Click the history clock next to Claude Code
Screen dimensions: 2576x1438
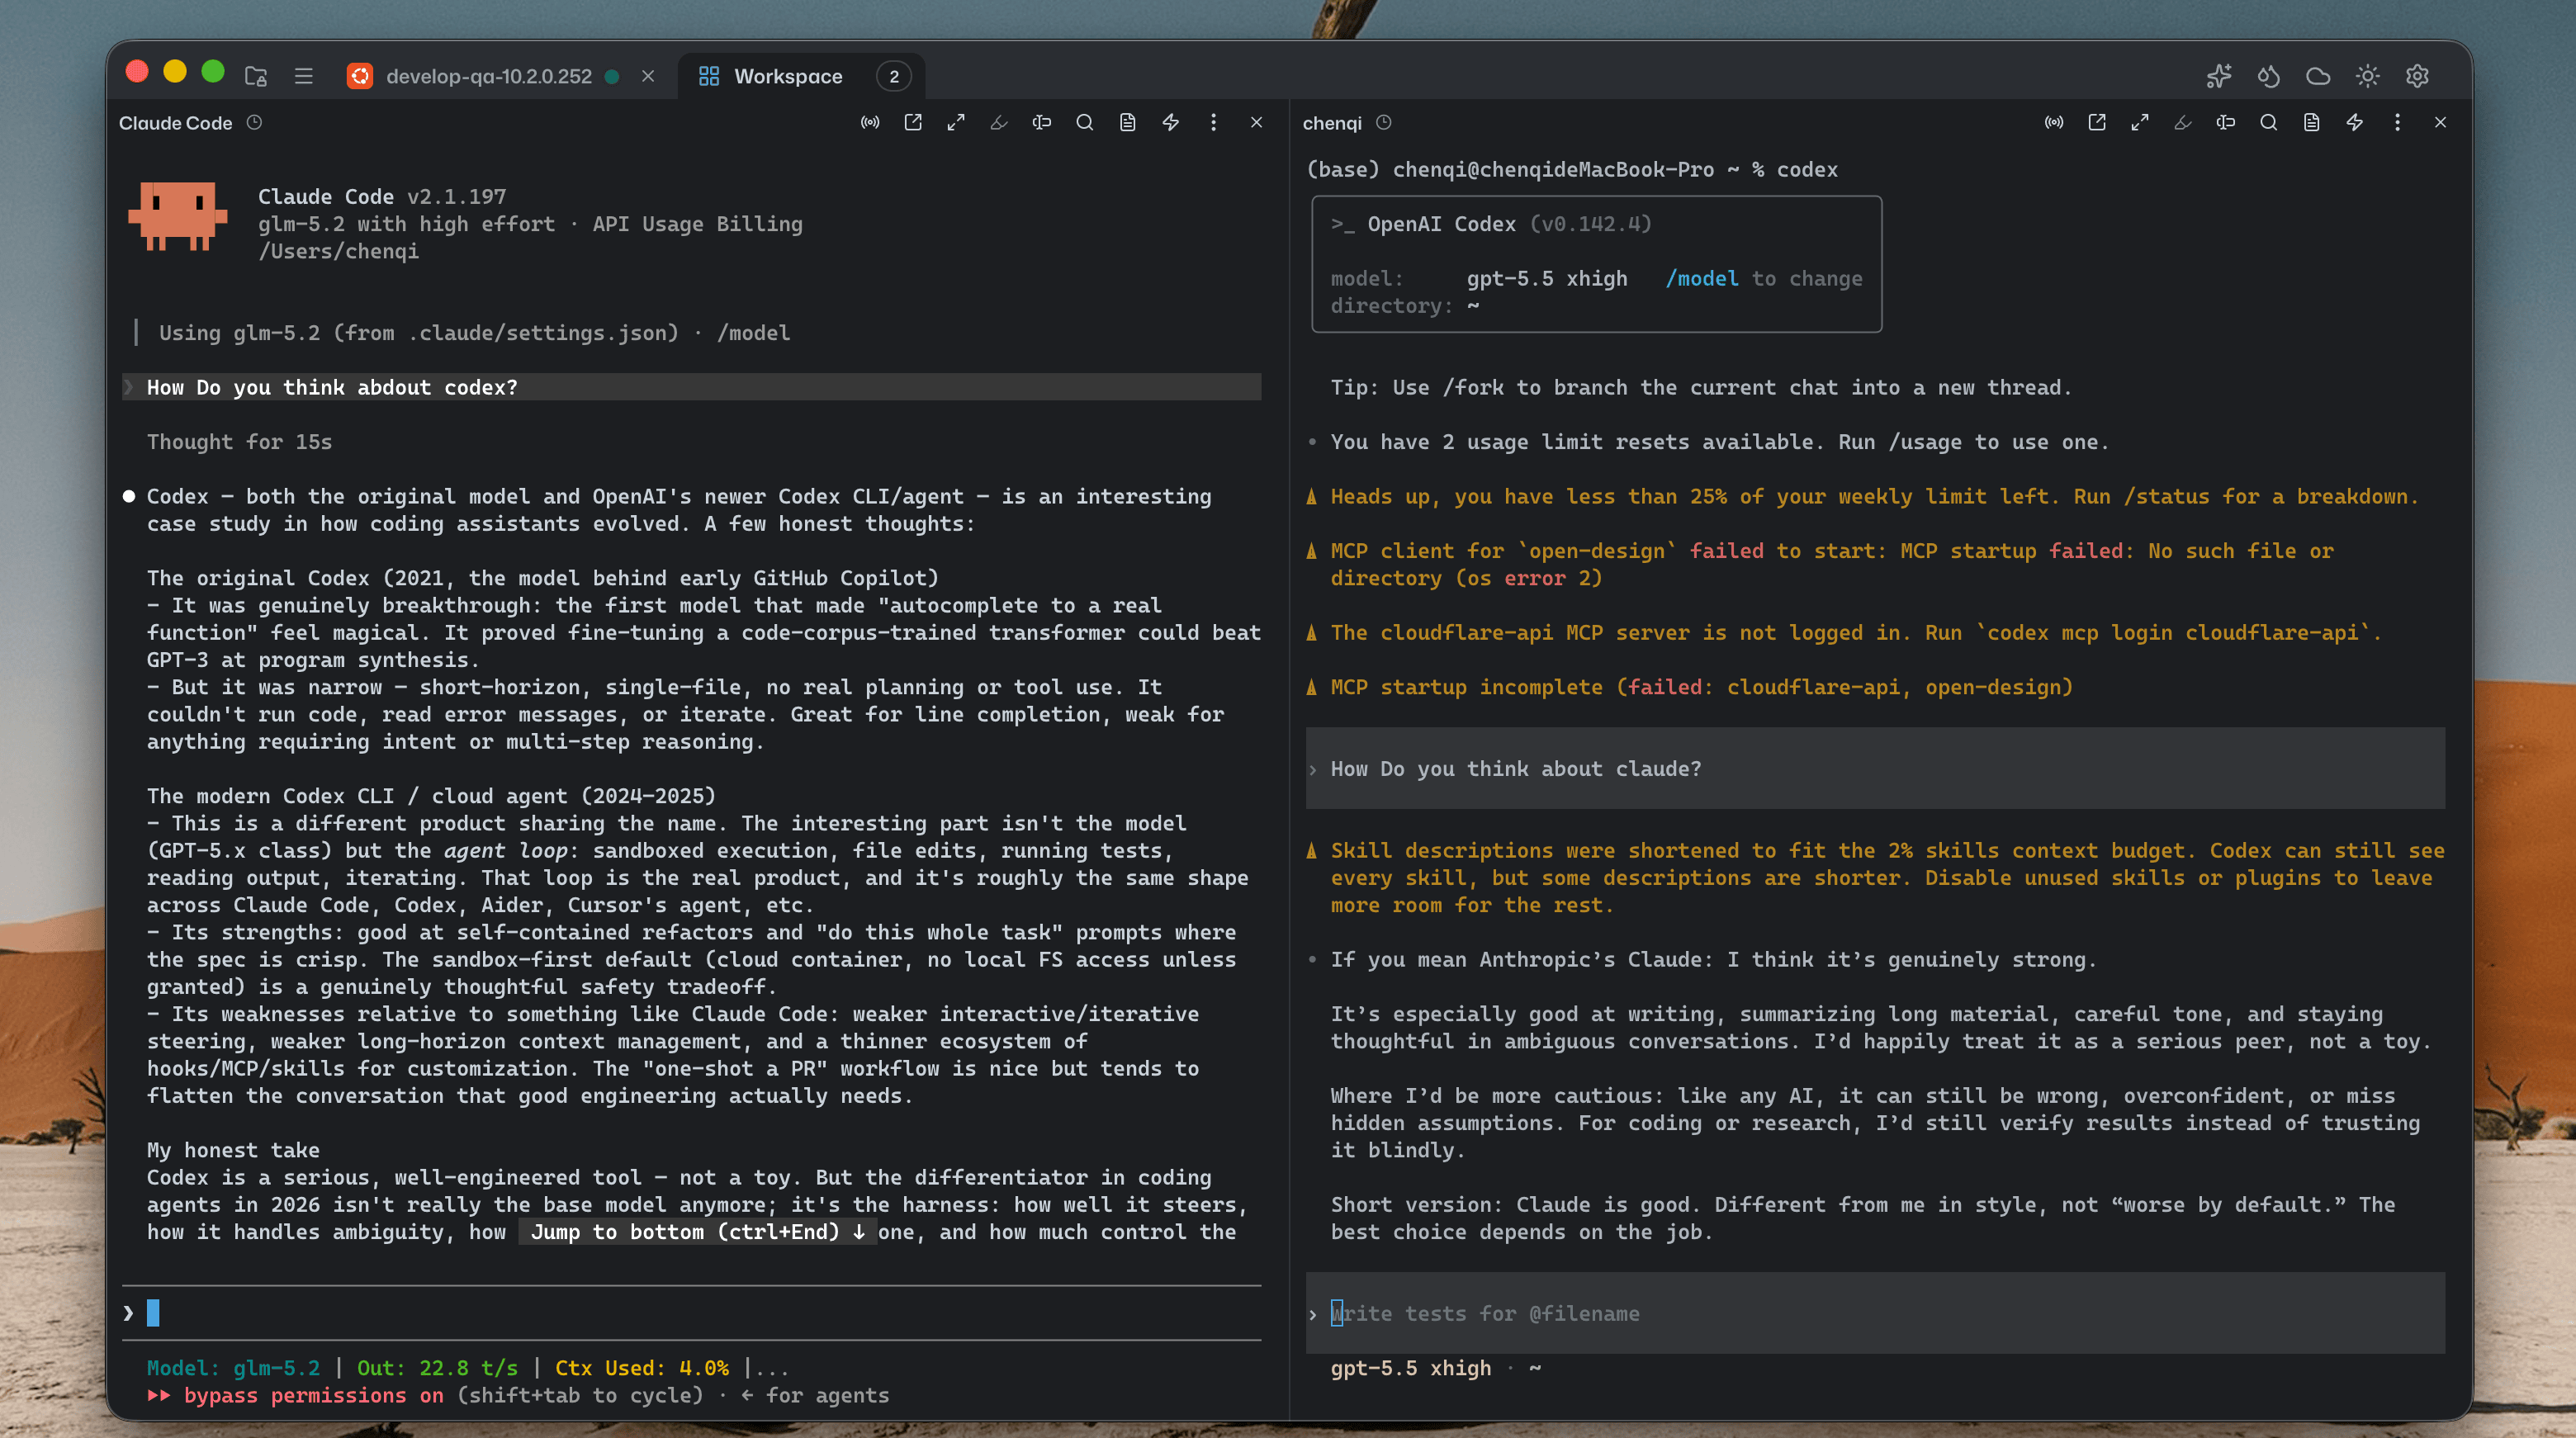(x=254, y=122)
